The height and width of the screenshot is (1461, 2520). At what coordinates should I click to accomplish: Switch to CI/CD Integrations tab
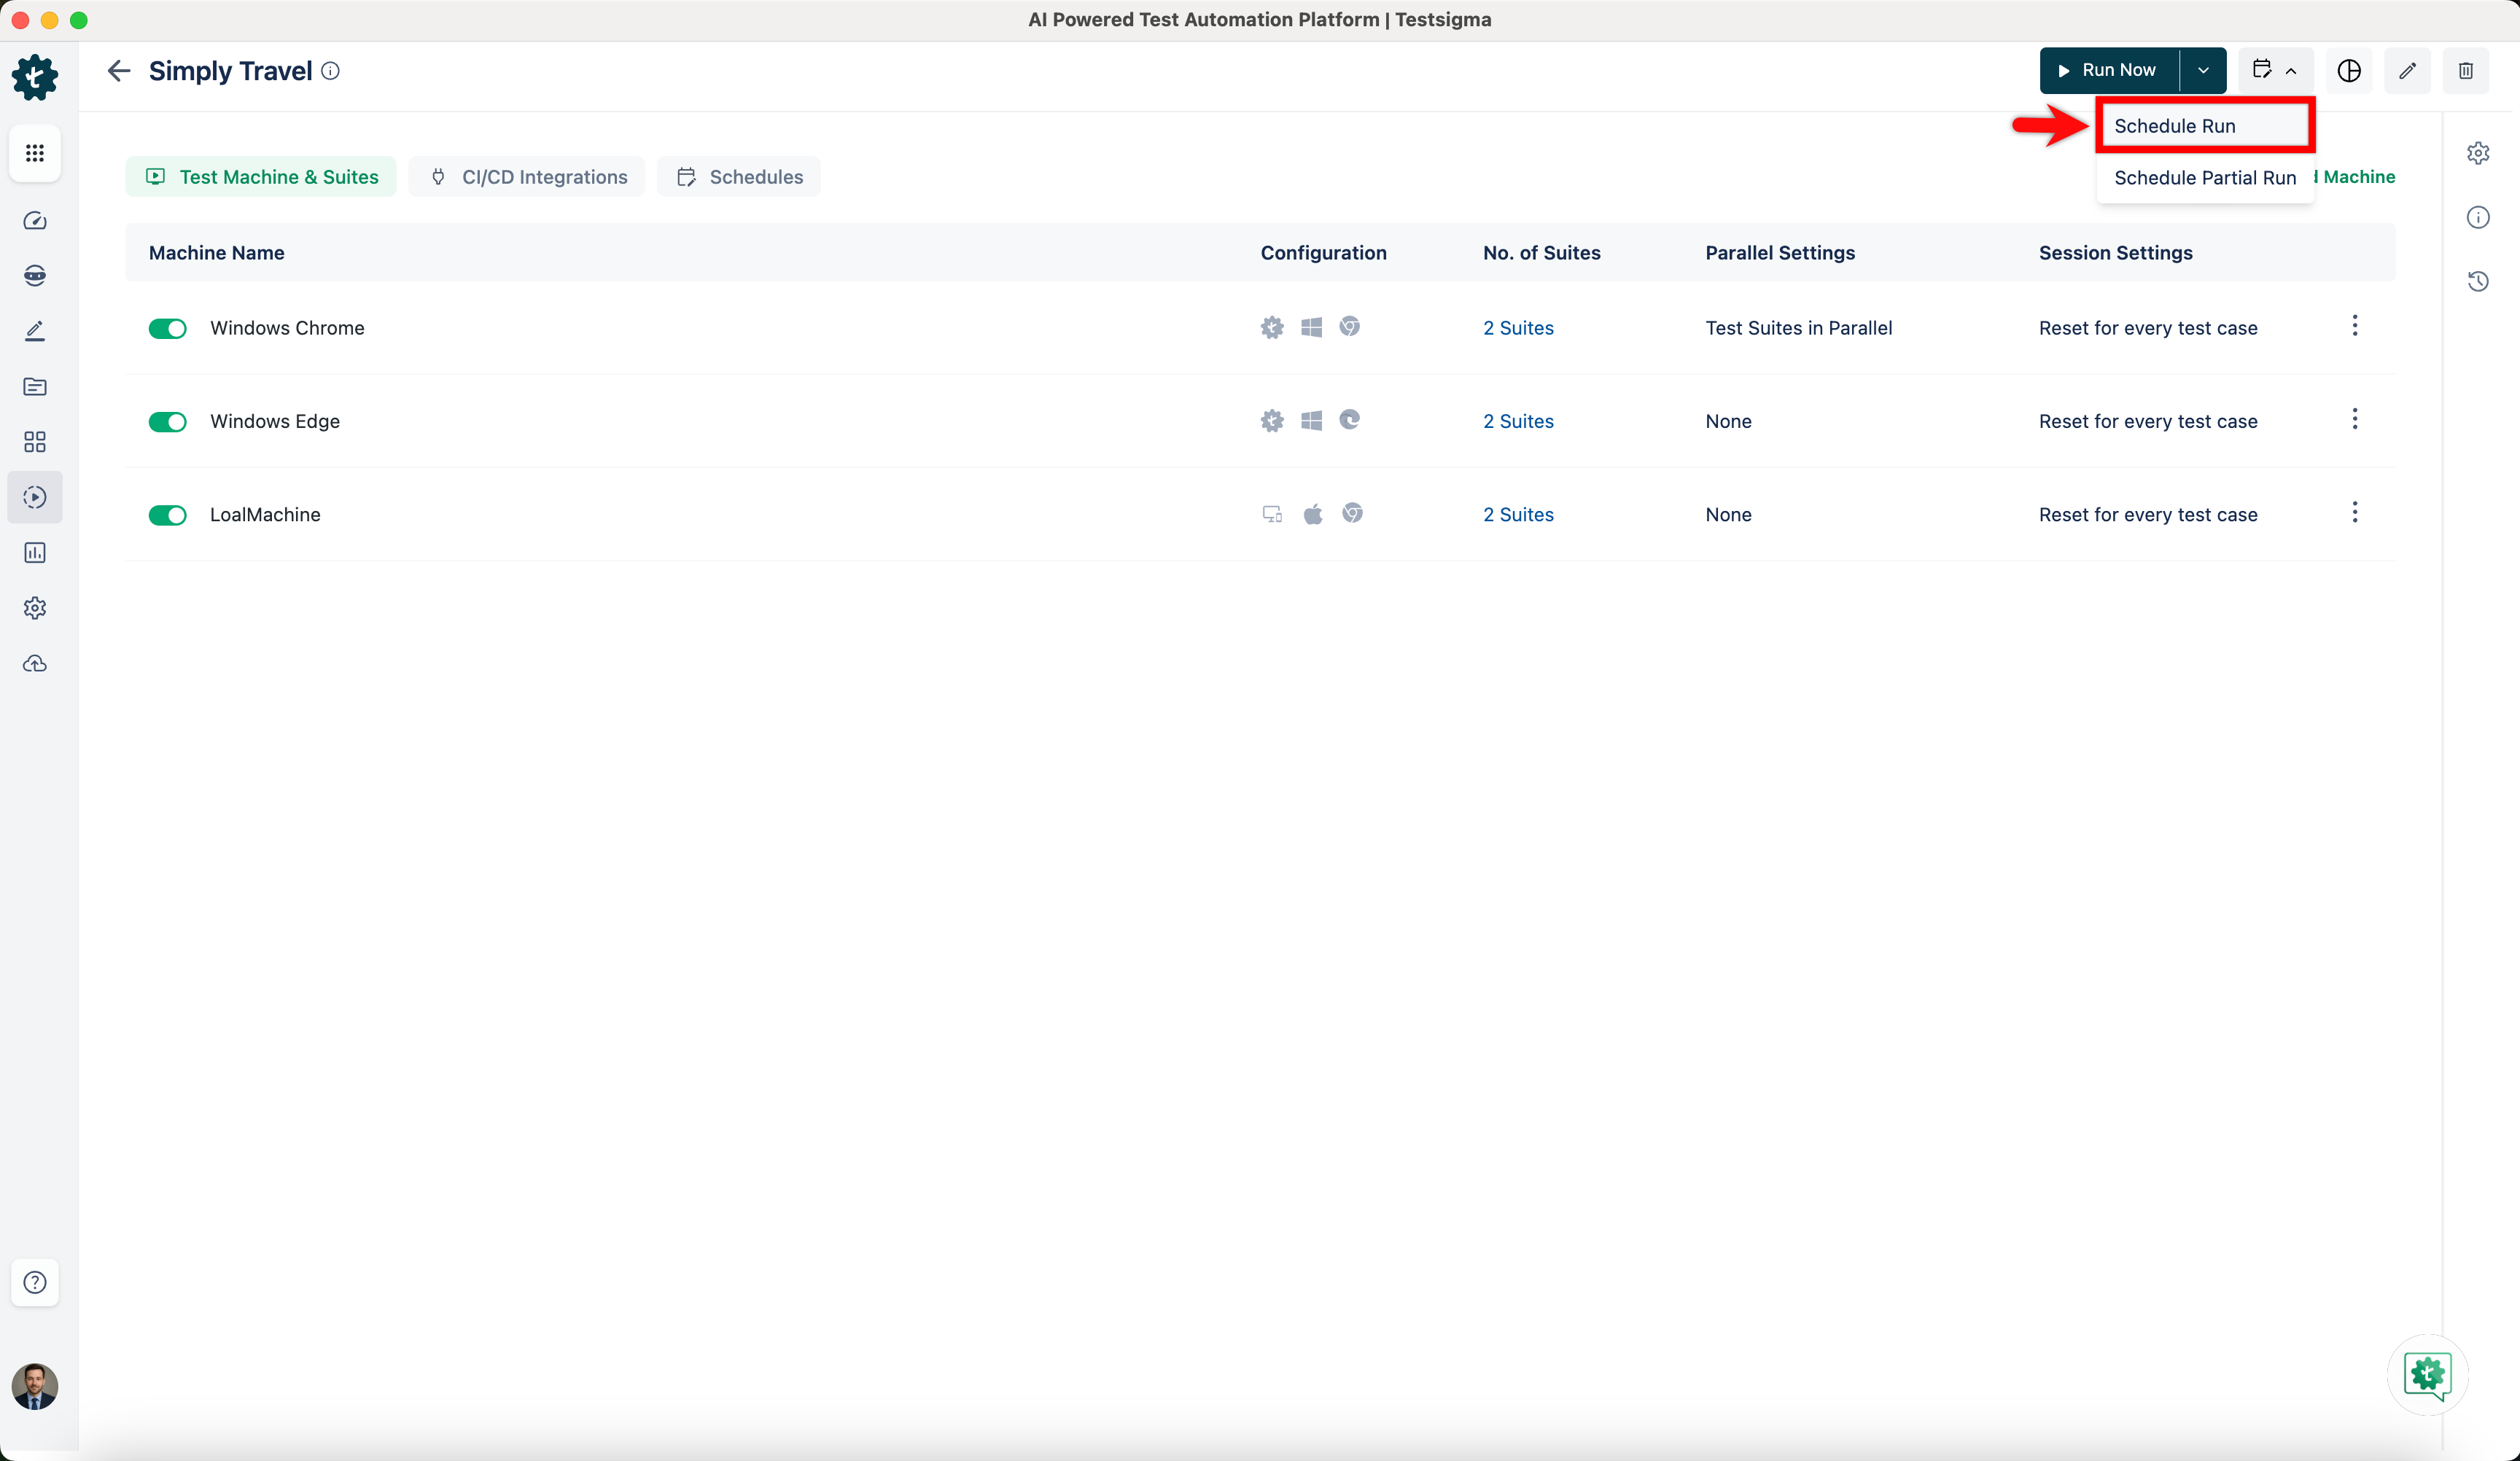(527, 177)
